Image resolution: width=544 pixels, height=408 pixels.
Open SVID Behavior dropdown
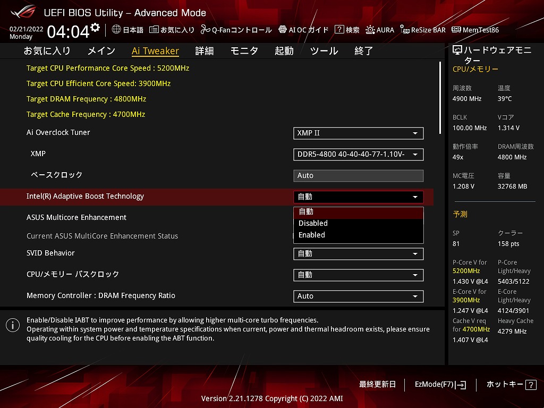click(359, 253)
